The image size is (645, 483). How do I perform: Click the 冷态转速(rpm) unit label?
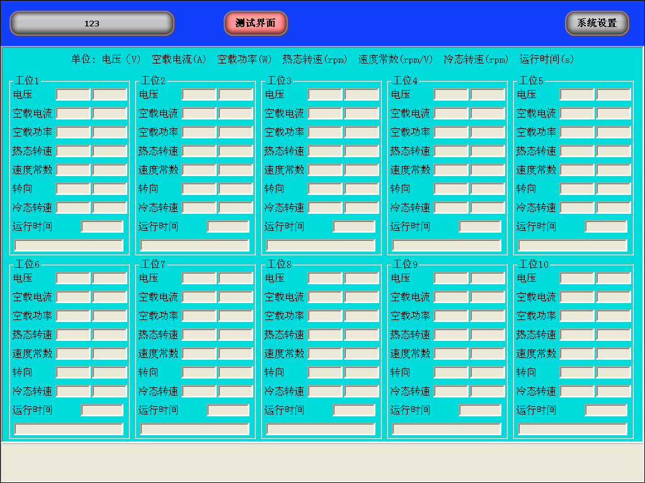click(476, 60)
